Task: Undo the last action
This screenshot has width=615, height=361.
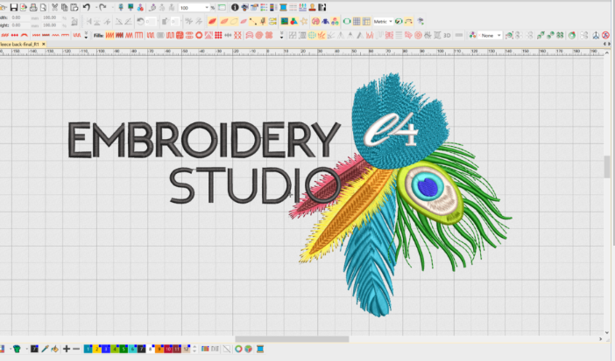Action: [x=86, y=8]
